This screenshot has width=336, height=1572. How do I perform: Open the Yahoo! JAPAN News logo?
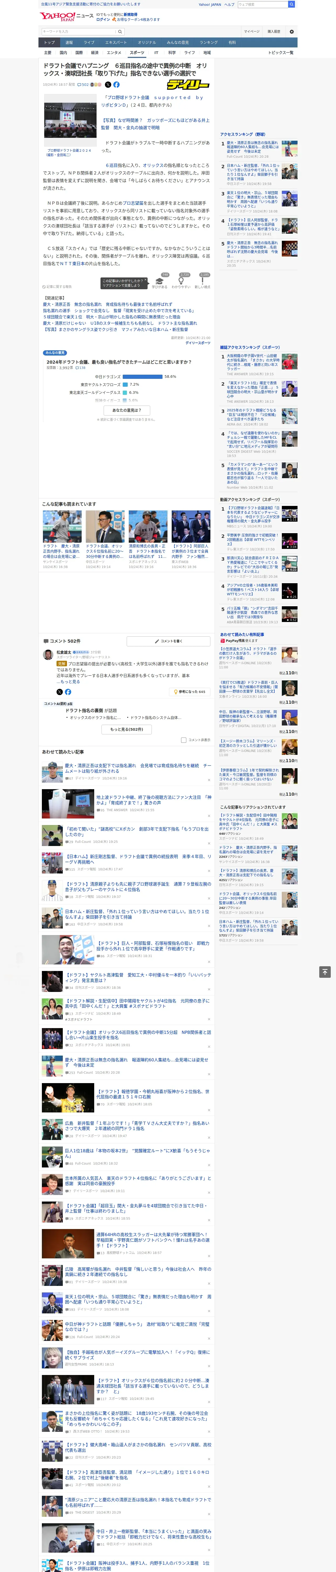[66, 17]
